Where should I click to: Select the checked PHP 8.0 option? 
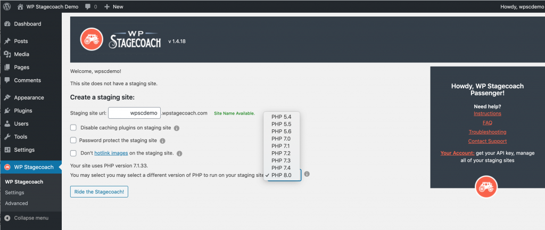(282, 175)
